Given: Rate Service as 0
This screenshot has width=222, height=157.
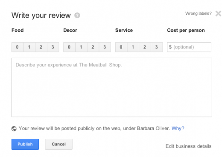Looking at the screenshot, I should tap(121, 47).
